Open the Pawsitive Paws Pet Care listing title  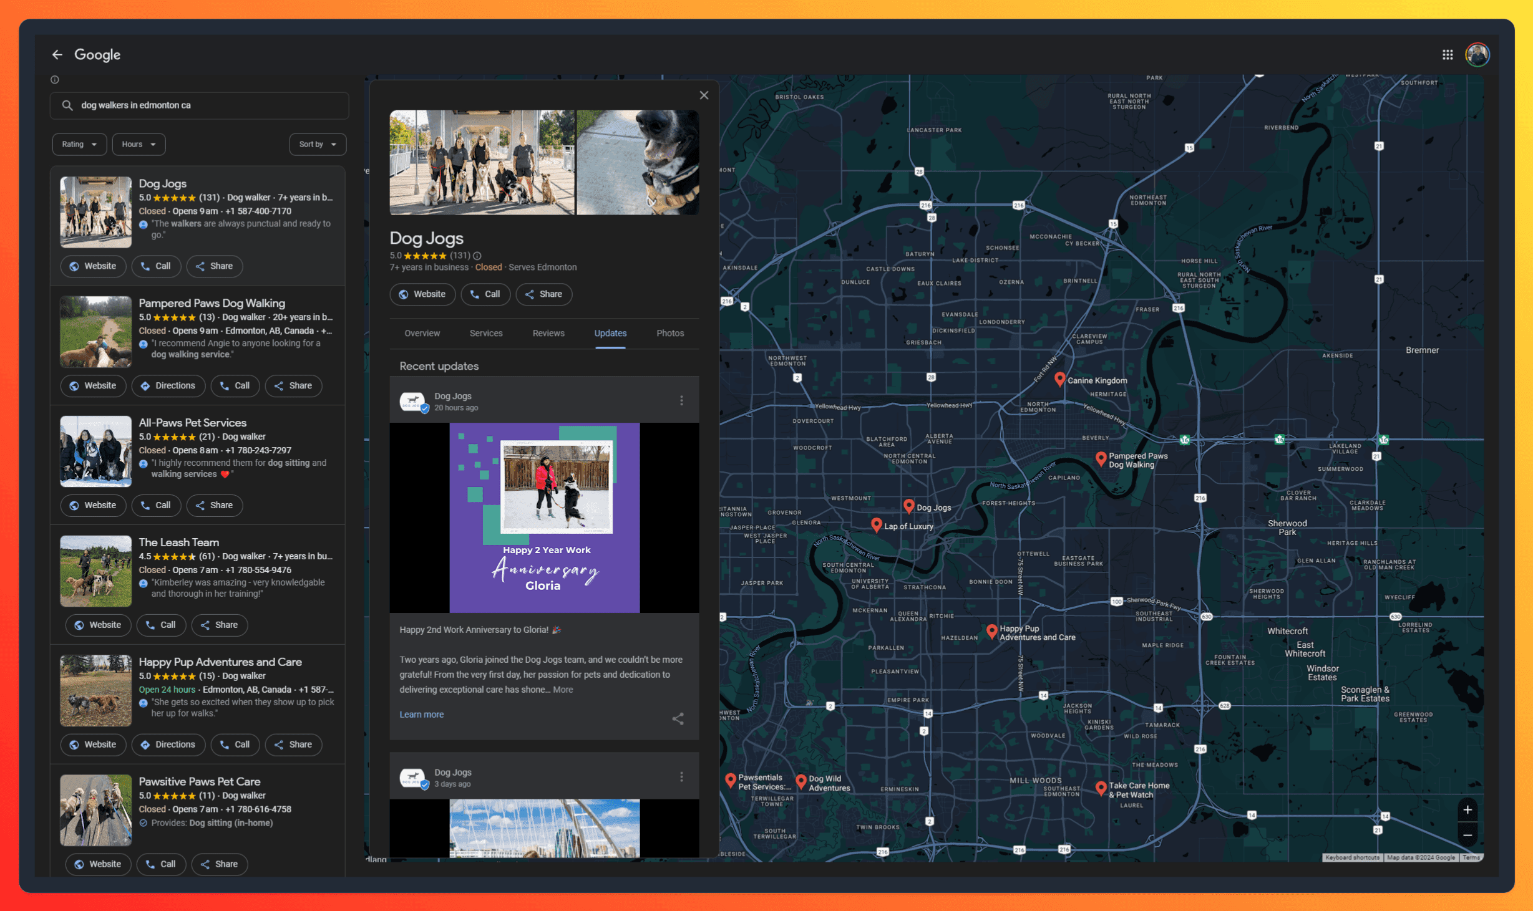200,782
